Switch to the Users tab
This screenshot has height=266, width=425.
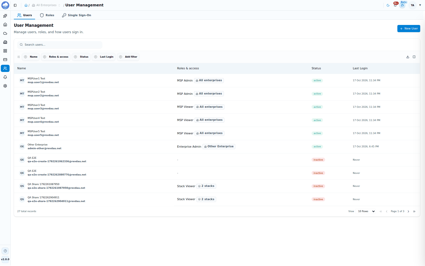click(24, 15)
